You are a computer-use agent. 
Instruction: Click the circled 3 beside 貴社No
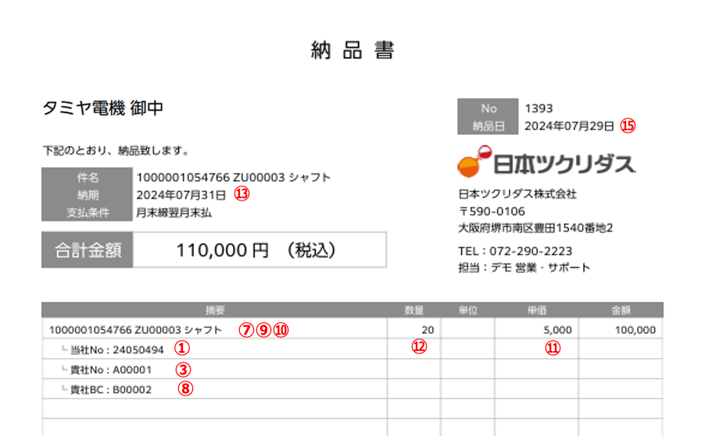pos(183,369)
